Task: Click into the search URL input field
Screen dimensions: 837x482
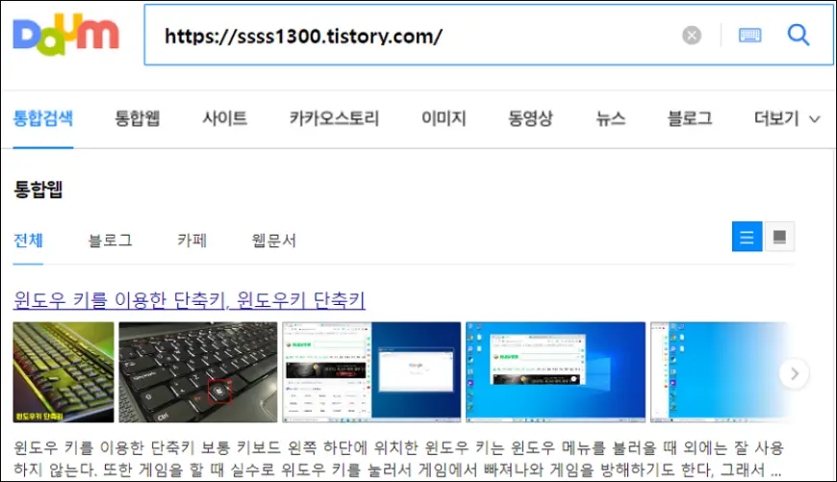Action: pyautogui.click(x=414, y=36)
